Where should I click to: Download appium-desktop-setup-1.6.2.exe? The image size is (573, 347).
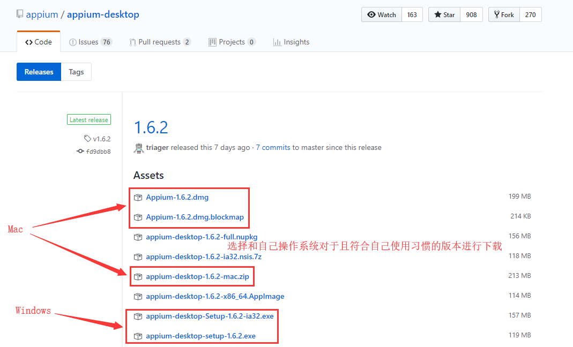coord(200,336)
